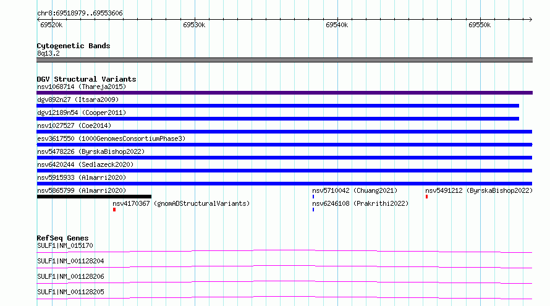The width and height of the screenshot is (550, 306).
Task: Click esv3617550 (1000GenomesConsortiumPhase3) label
Action: 111,138
